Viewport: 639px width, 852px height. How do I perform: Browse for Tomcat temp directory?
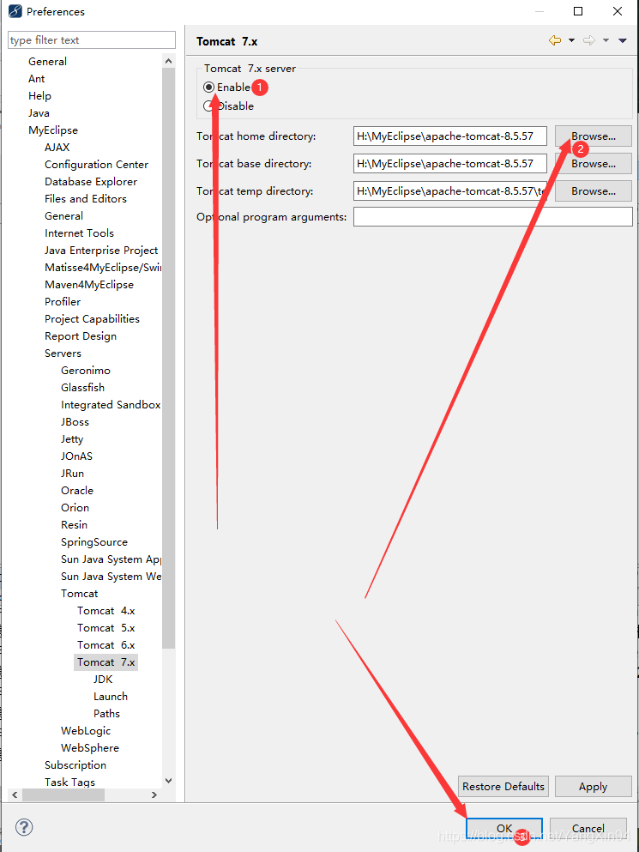coord(594,191)
